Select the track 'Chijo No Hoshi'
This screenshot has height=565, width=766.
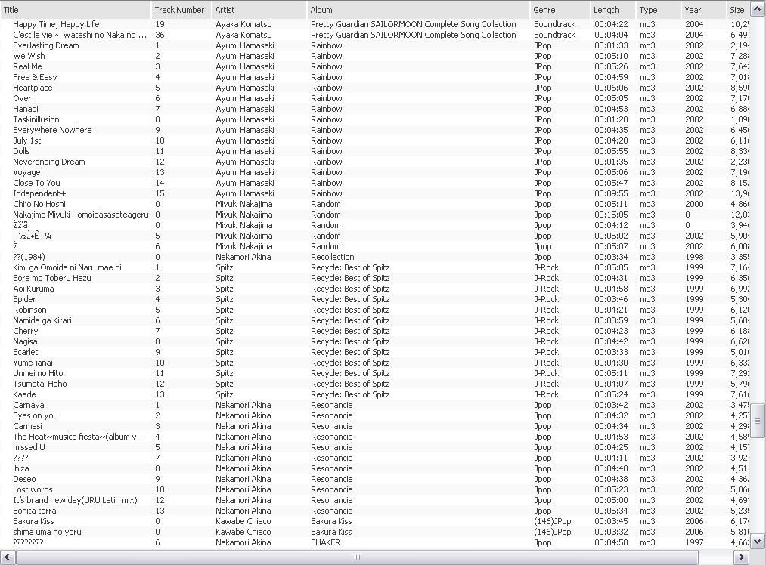tap(39, 204)
